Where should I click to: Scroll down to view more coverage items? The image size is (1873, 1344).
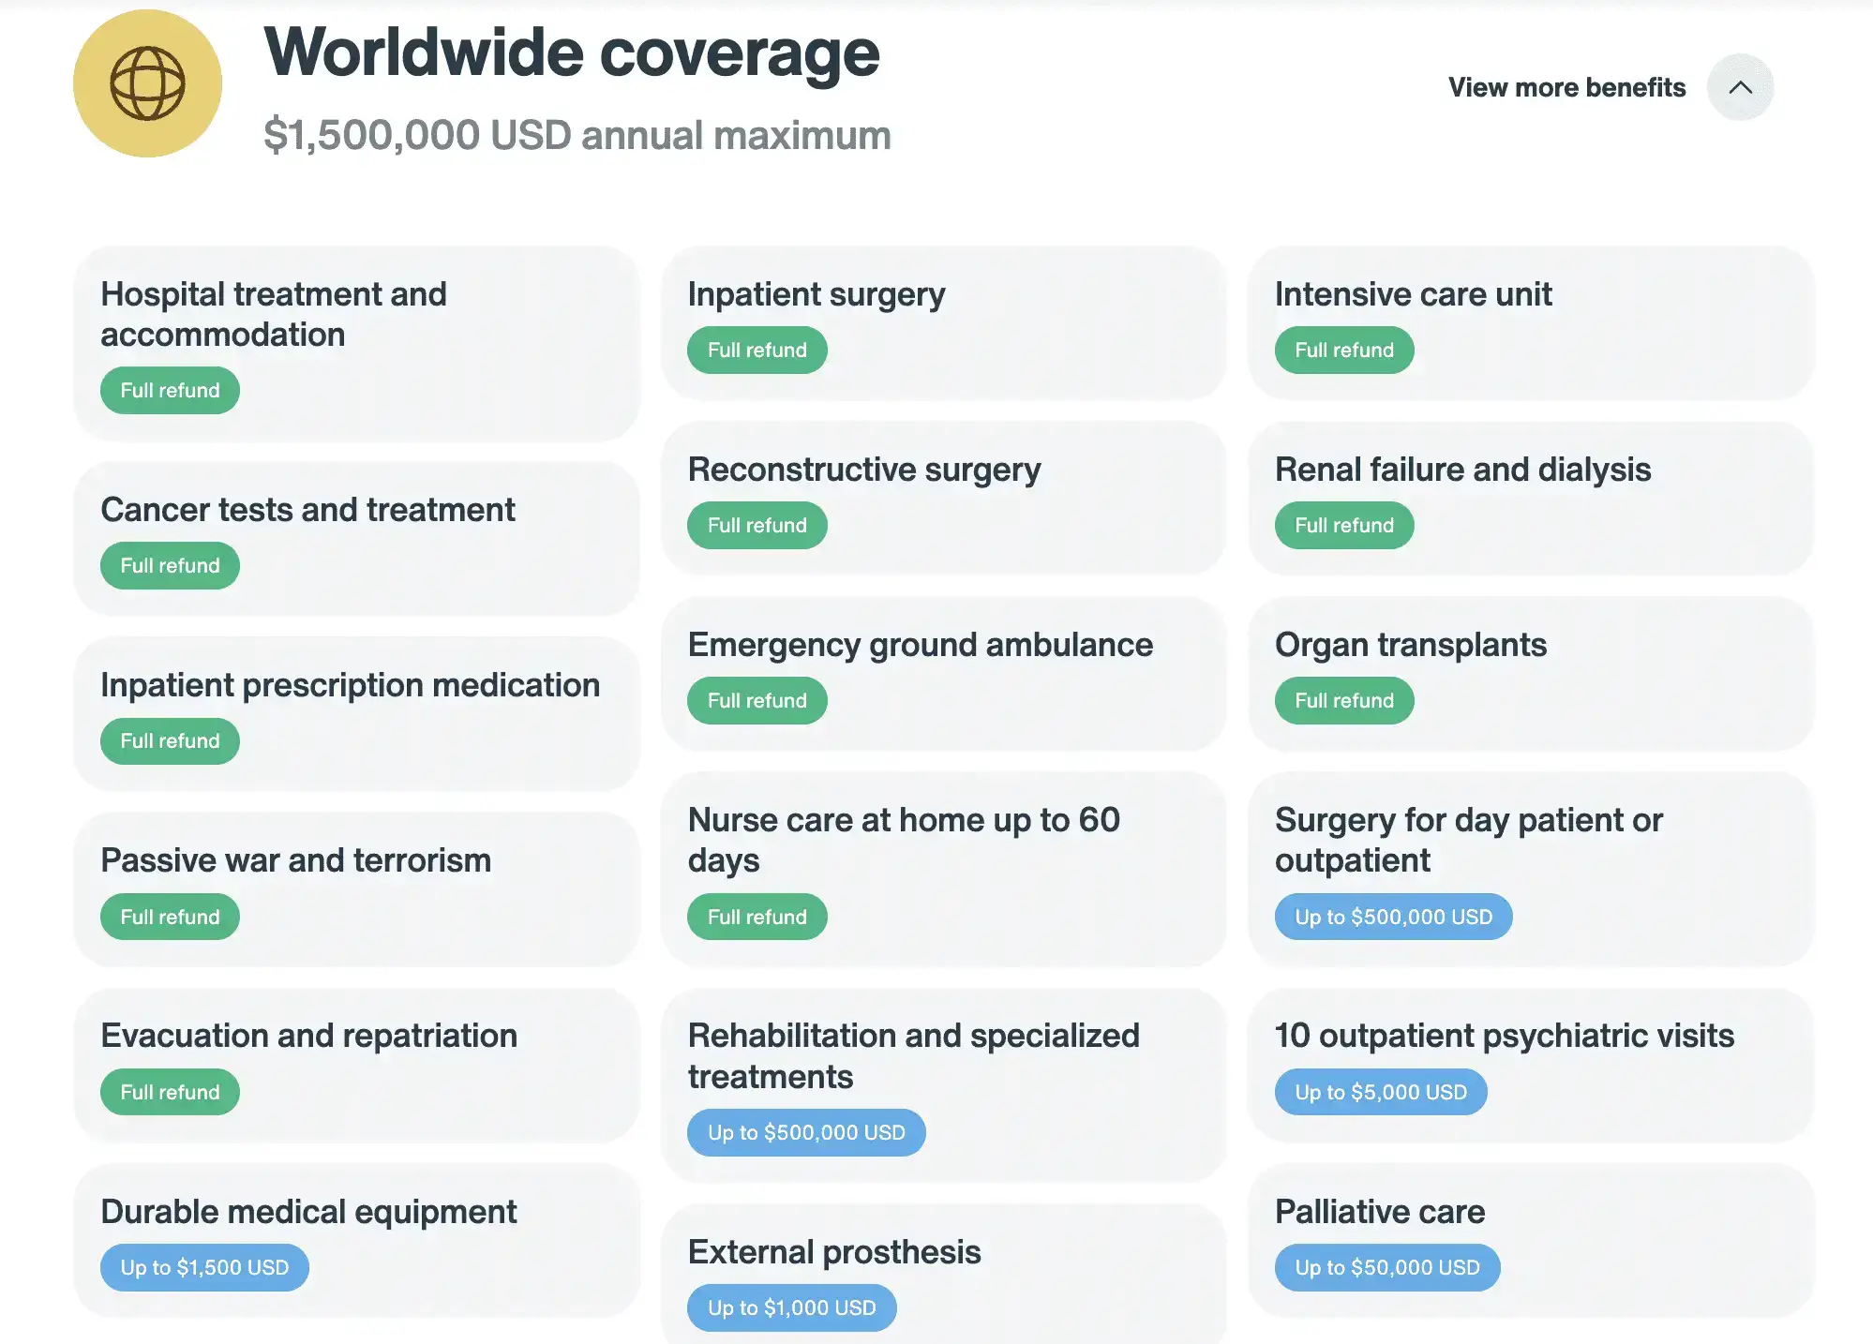coord(1739,86)
